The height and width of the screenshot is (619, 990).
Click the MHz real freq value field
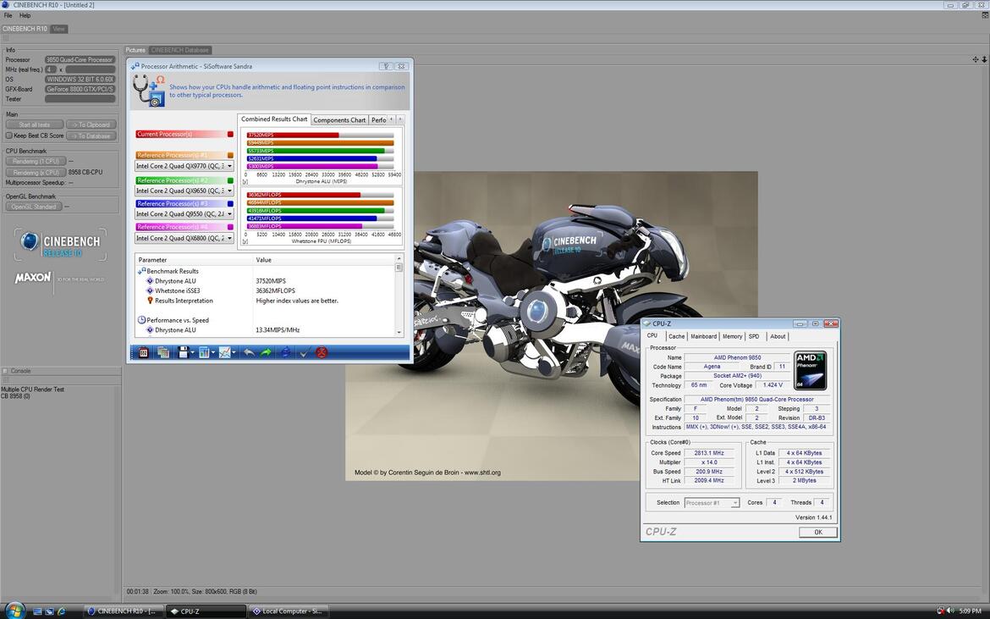click(x=91, y=69)
